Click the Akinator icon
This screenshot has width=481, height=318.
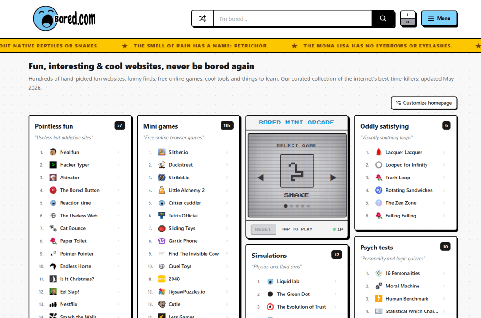pos(53,178)
